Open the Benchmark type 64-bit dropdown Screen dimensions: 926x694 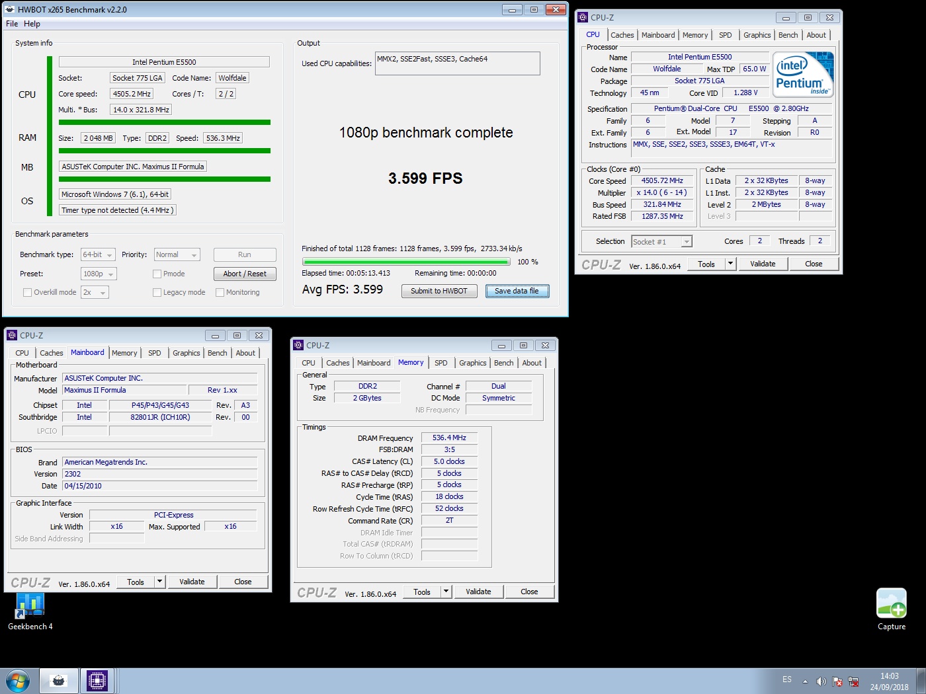[x=98, y=254]
